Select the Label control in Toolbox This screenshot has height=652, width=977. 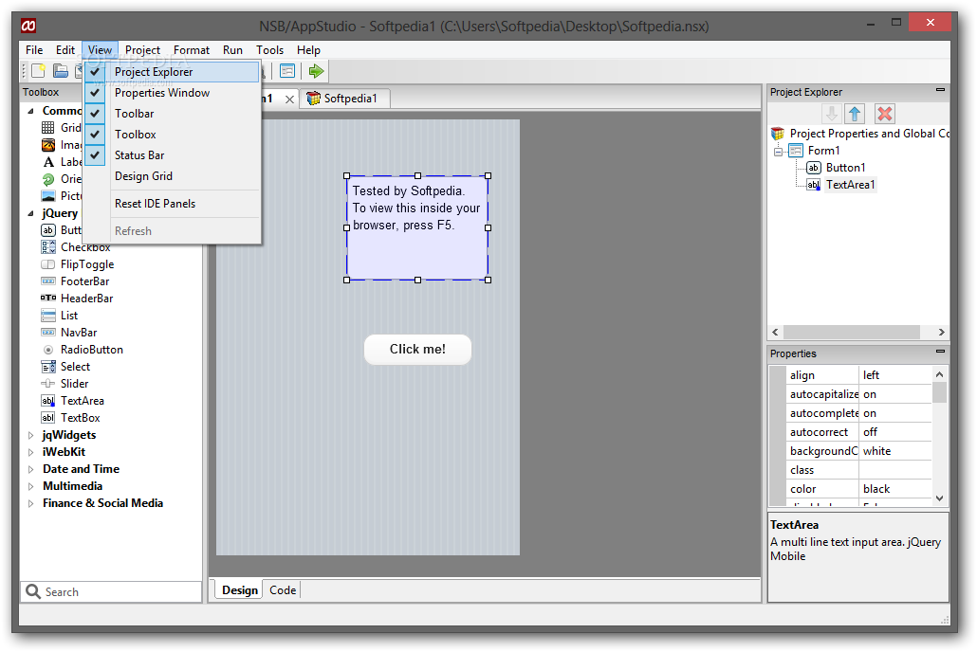coord(61,162)
